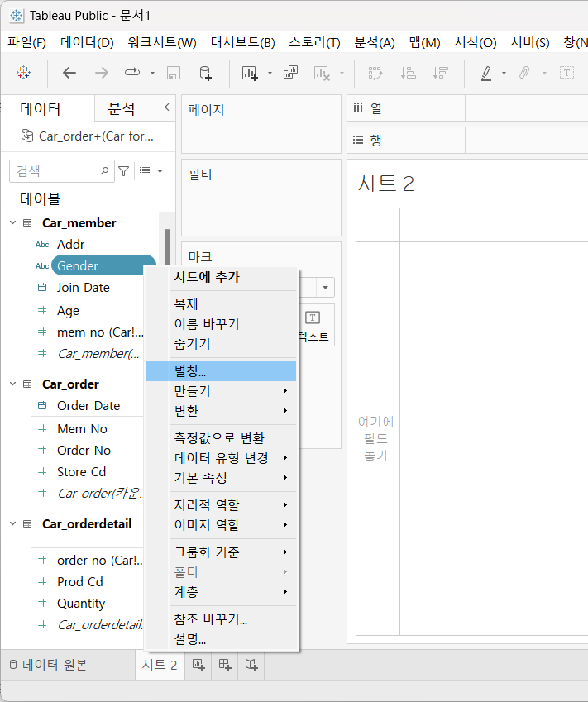The image size is (588, 702).
Task: Click the duplicate sheet icon
Action: [290, 72]
